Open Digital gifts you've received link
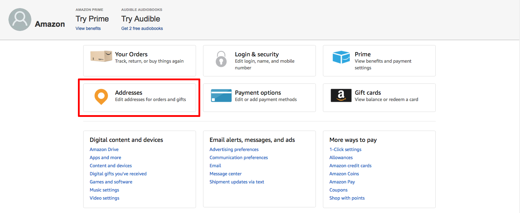The image size is (520, 213). point(118,174)
